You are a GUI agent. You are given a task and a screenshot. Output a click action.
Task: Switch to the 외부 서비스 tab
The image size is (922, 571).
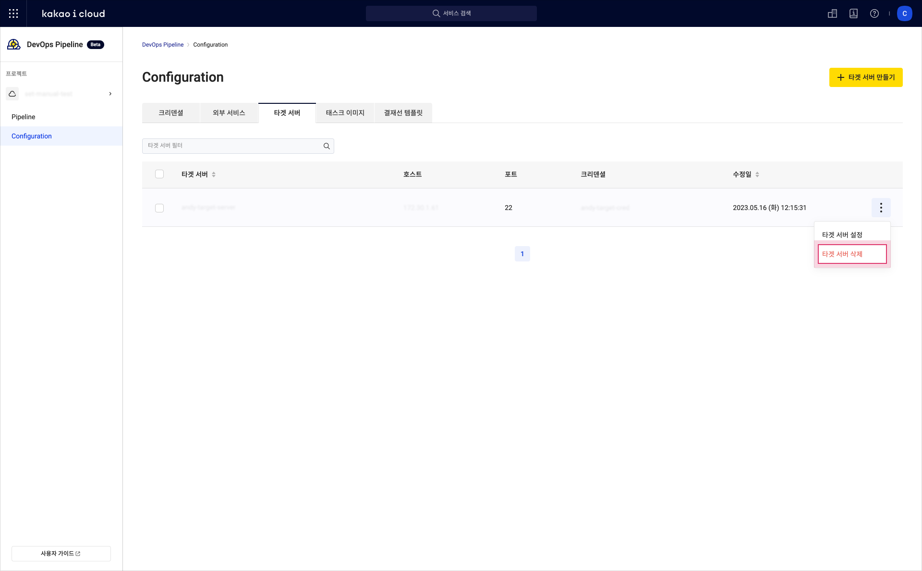229,113
